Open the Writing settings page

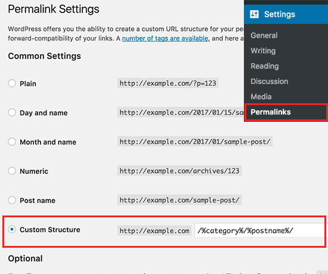point(263,51)
